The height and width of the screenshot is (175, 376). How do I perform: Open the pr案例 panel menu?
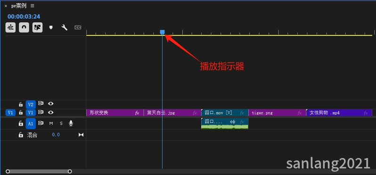[x=33, y=6]
